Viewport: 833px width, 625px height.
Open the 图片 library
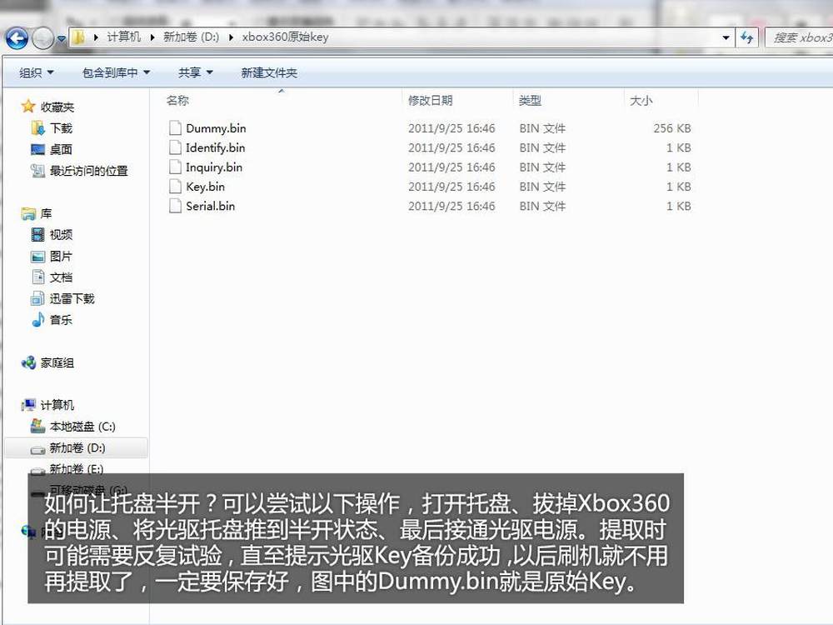tap(52, 256)
